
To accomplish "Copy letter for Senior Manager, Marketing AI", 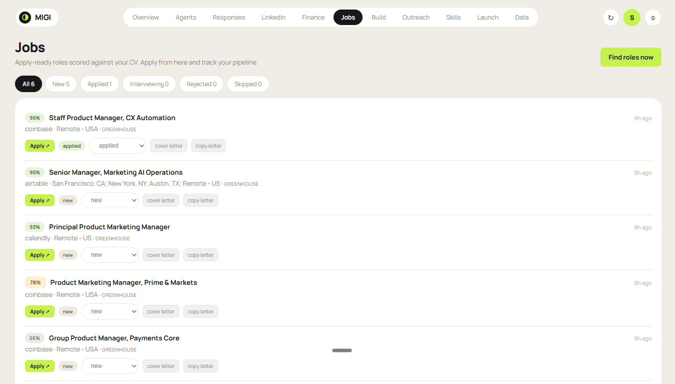I will click(x=200, y=200).
